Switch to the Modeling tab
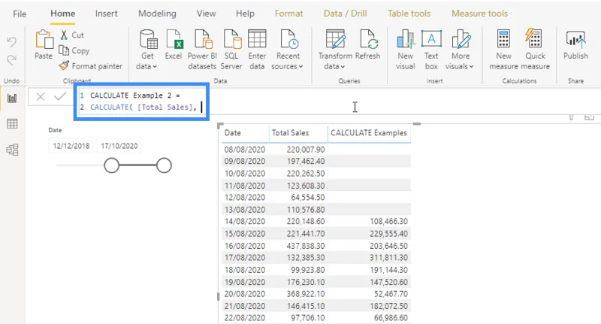This screenshot has height=324, width=601. [157, 14]
